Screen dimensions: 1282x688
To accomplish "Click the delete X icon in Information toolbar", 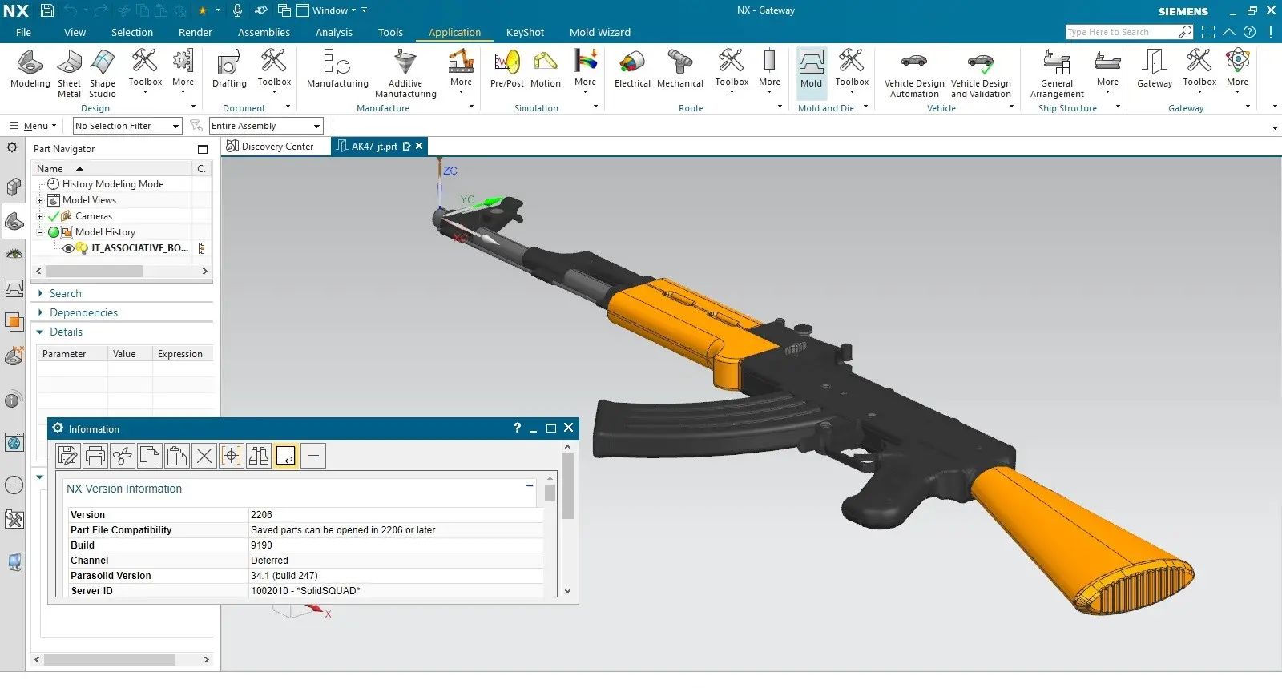I will pyautogui.click(x=204, y=456).
